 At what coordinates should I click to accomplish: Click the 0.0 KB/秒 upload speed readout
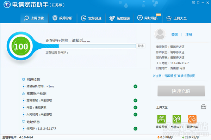tap(167, 137)
